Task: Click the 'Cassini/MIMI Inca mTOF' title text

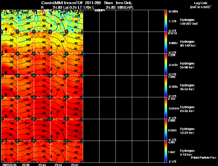Action: click(x=62, y=3)
